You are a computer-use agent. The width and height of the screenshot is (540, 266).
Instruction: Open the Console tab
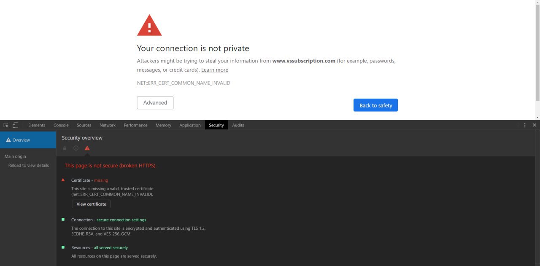pos(61,125)
